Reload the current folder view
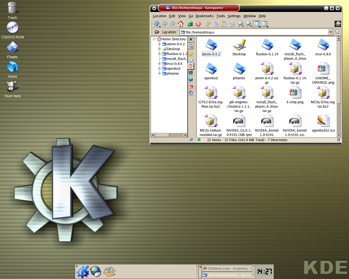This screenshot has width=349, height=279. [x=190, y=24]
